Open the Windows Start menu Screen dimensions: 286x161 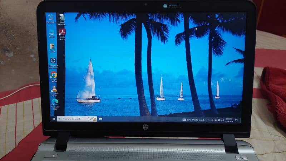(x=54, y=119)
